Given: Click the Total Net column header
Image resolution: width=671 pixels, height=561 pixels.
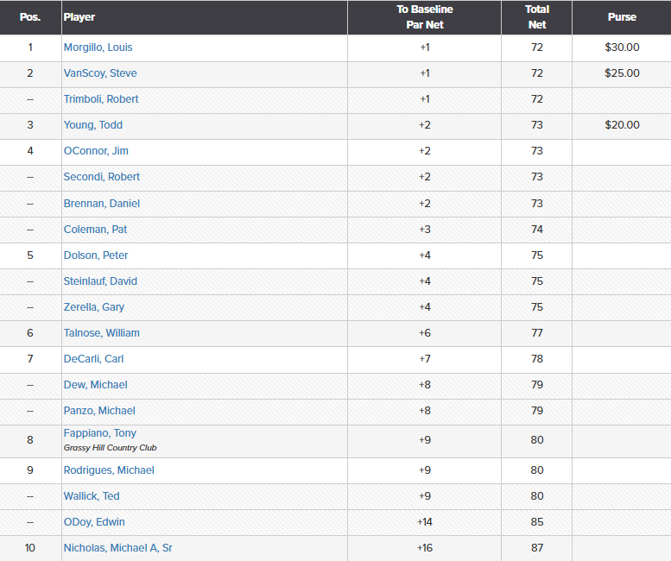Looking at the screenshot, I should coord(537,17).
